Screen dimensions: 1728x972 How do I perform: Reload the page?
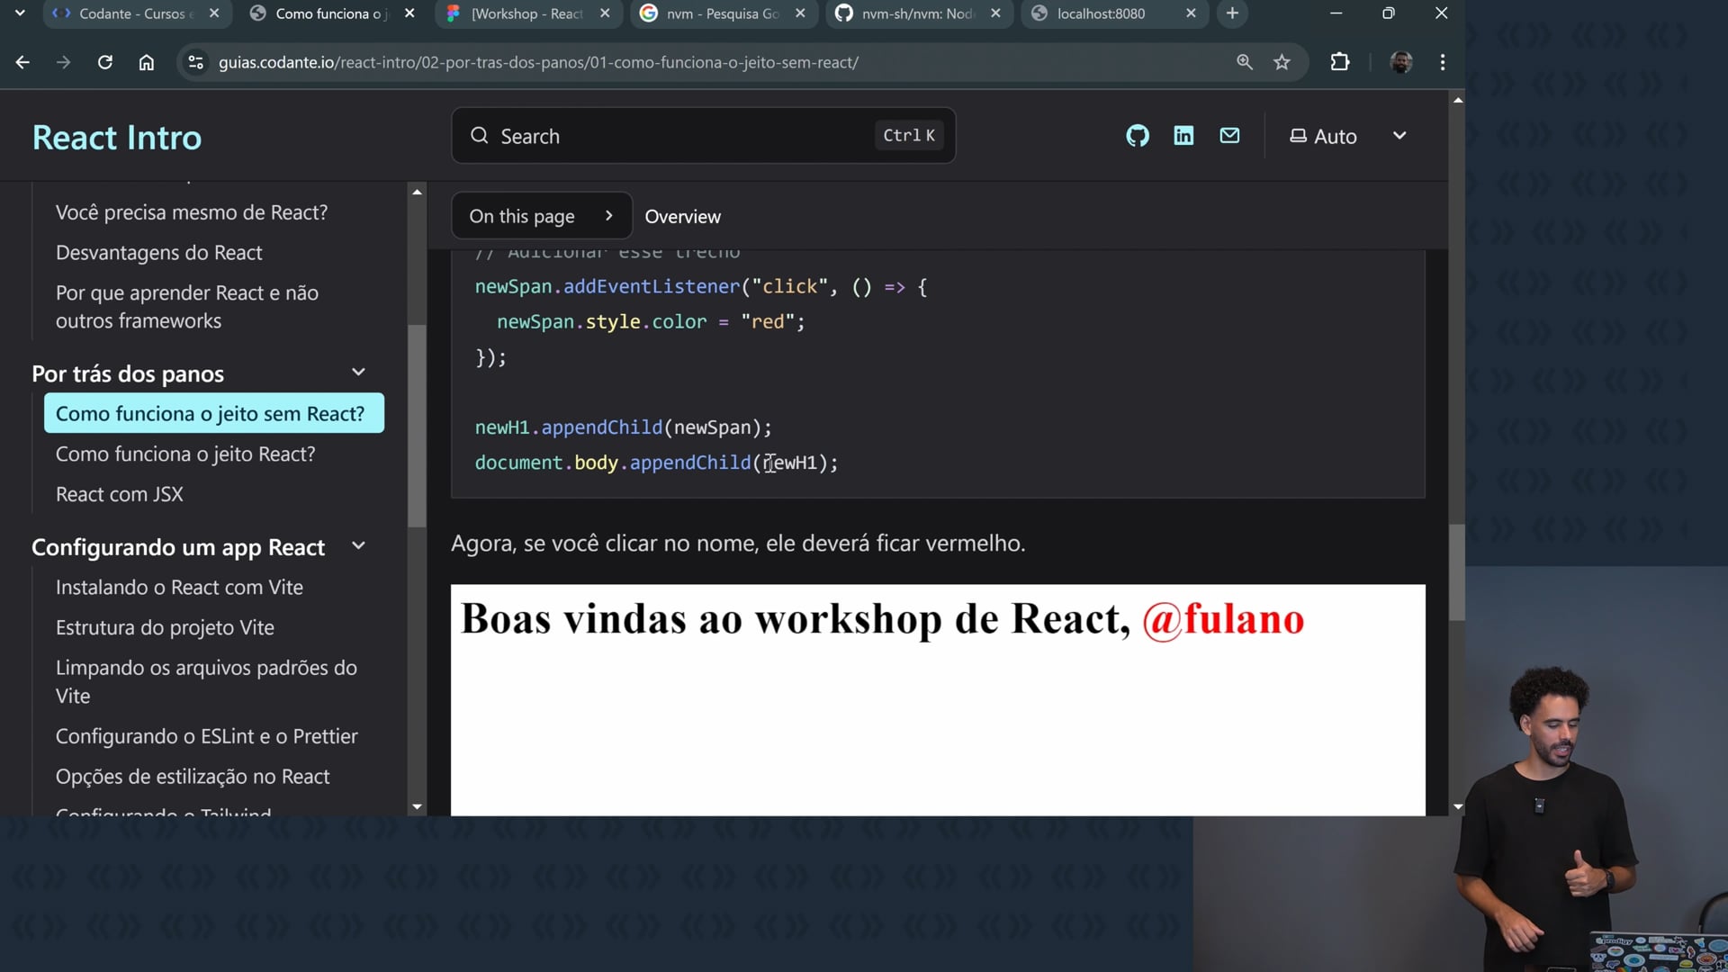click(x=105, y=62)
